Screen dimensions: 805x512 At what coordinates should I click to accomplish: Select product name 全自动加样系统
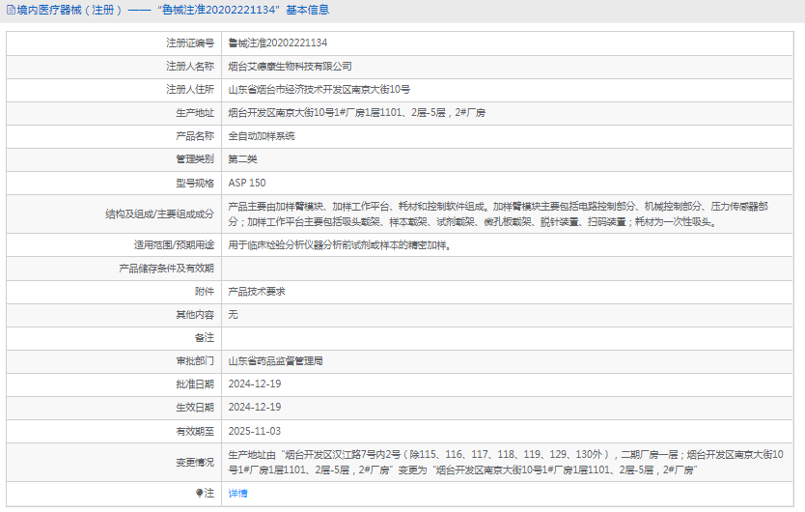tap(262, 136)
